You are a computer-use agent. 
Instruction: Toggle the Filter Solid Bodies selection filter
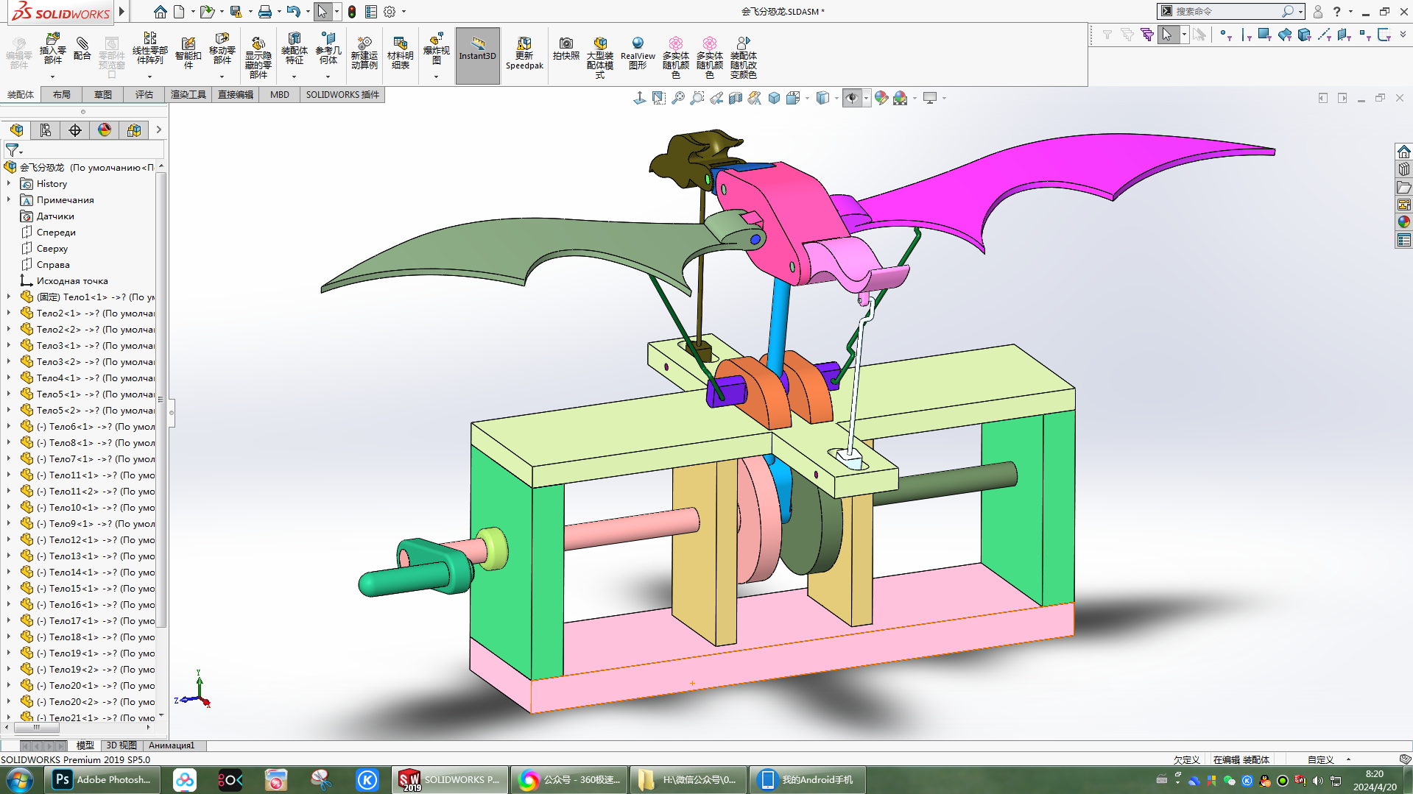1304,35
